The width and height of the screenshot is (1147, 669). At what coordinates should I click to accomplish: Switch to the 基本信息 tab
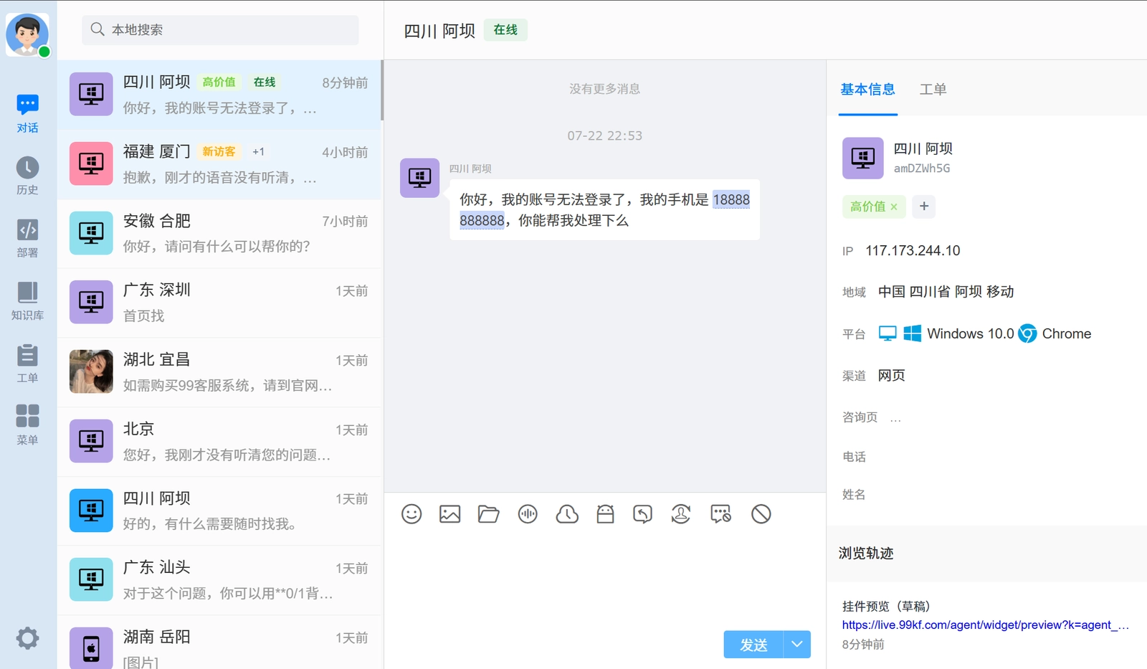(x=867, y=90)
